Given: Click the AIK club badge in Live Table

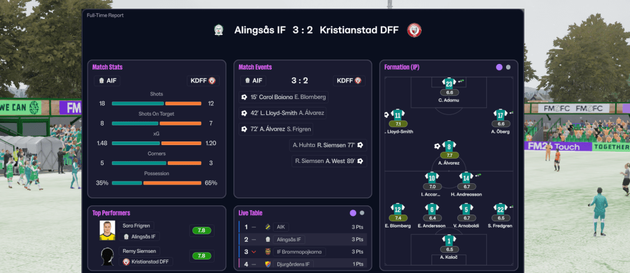Looking at the screenshot, I should (268, 227).
